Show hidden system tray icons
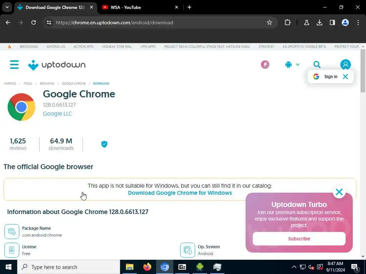The image size is (366, 274). click(294, 267)
